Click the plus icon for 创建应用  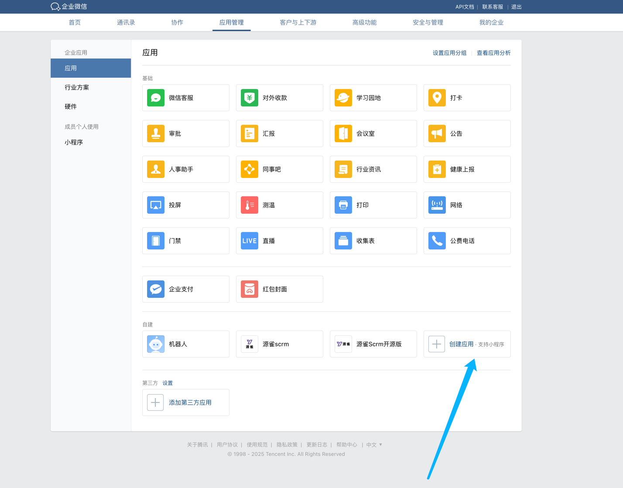[437, 344]
